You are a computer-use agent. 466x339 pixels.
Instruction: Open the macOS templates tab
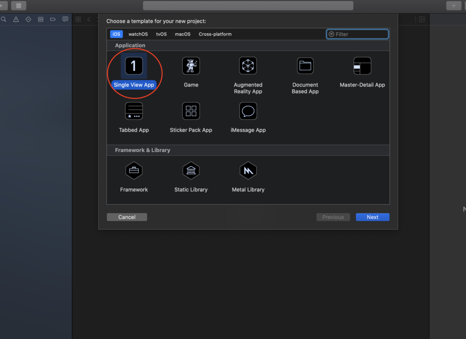click(182, 34)
